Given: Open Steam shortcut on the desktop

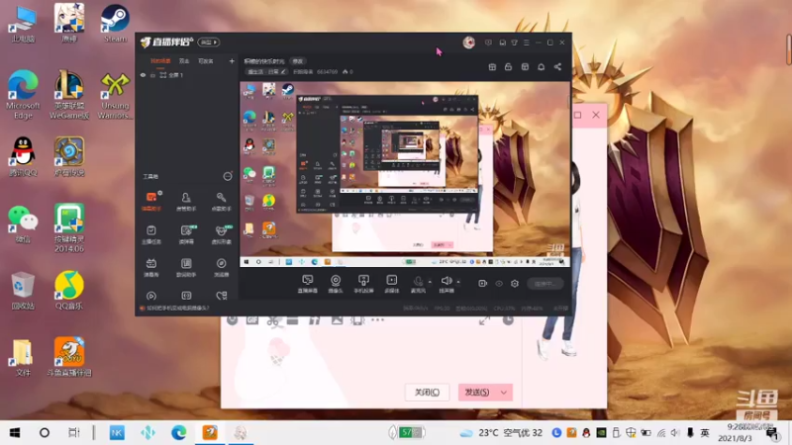Looking at the screenshot, I should click(115, 24).
